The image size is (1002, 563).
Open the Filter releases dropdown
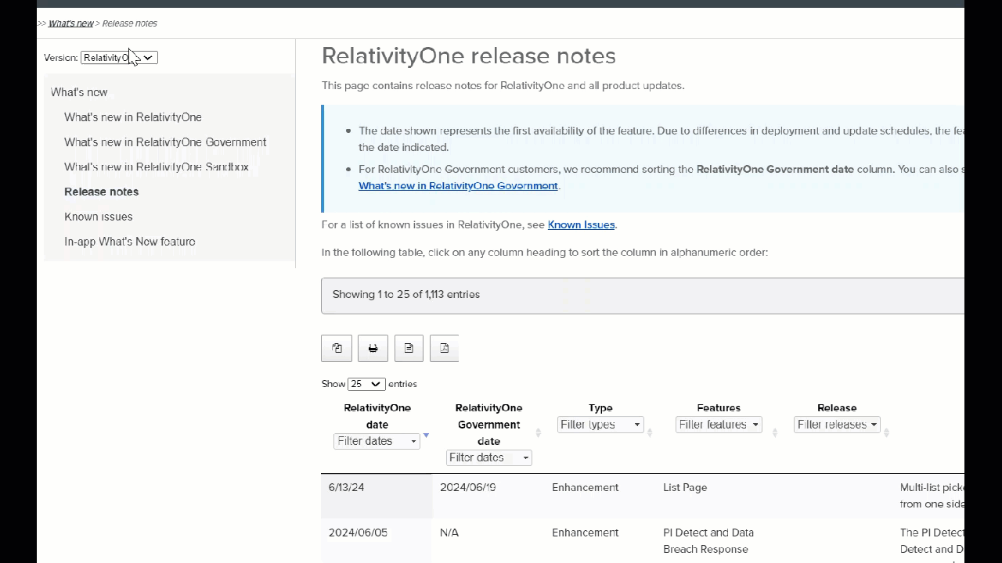[837, 425]
